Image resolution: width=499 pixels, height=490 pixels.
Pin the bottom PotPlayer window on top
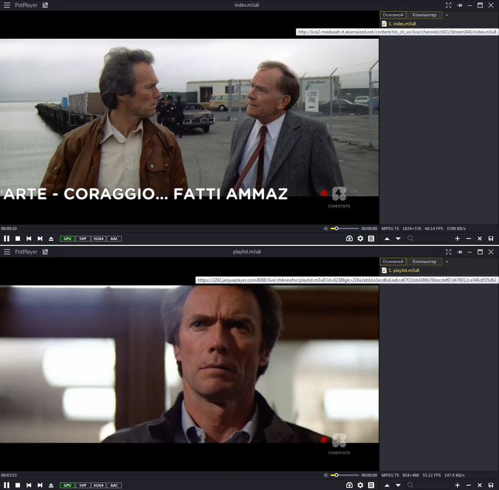tap(459, 252)
